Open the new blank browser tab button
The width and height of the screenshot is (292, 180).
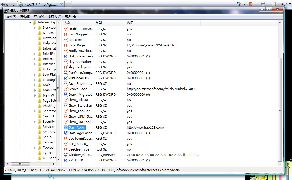[x=68, y=4]
